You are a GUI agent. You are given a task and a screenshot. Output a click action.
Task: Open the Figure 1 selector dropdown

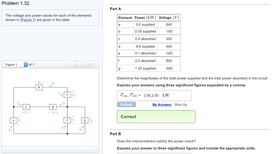(x=26, y=64)
